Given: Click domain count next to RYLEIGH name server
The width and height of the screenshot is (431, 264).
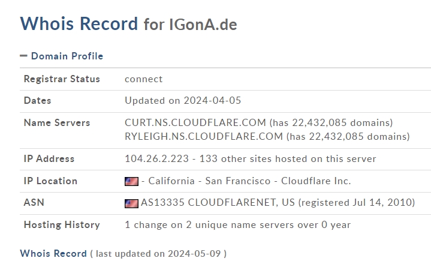Looking at the screenshot, I should tap(348, 136).
